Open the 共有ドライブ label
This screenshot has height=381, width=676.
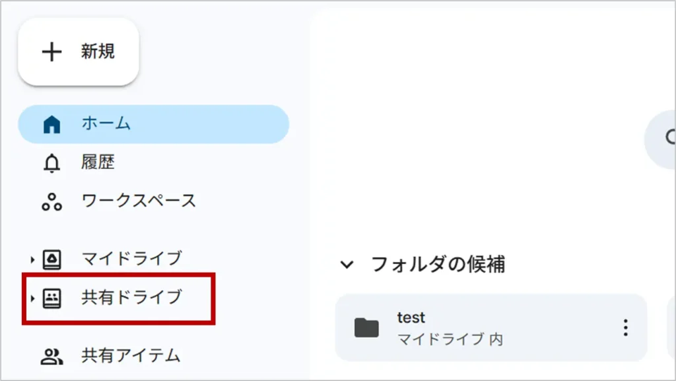131,298
